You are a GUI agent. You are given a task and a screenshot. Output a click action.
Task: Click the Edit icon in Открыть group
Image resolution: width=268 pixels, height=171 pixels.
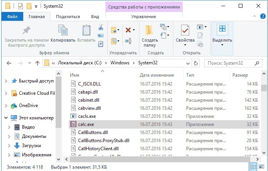pos(200,35)
